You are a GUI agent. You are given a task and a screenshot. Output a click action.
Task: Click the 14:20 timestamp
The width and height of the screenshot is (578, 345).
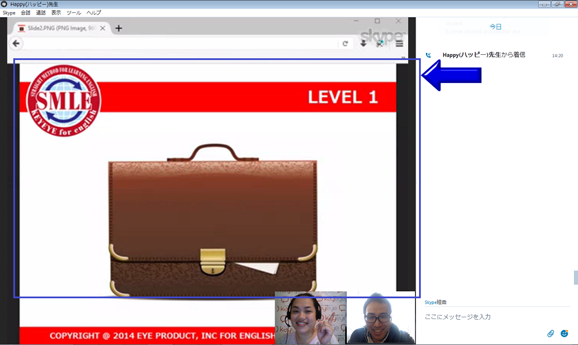pos(557,55)
